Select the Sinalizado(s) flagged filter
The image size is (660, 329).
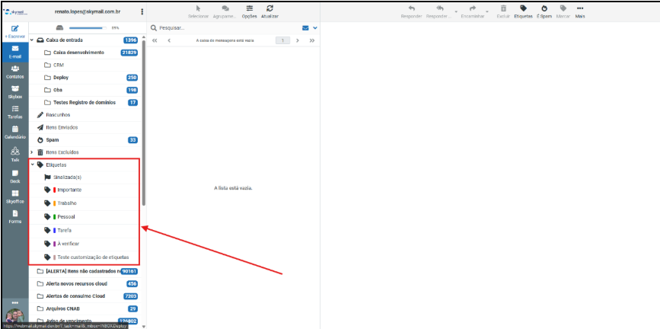66,177
